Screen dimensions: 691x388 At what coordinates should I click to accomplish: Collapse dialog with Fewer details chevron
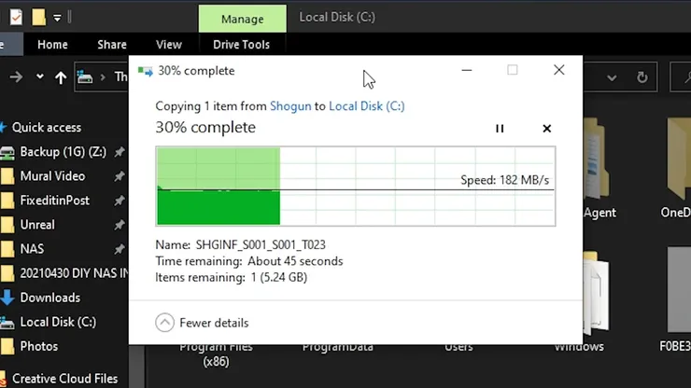coord(165,323)
